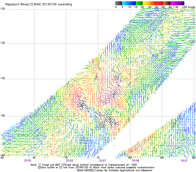Click the ">50 knots" legend label
The height and width of the screenshot is (172, 196).
click(188, 7)
